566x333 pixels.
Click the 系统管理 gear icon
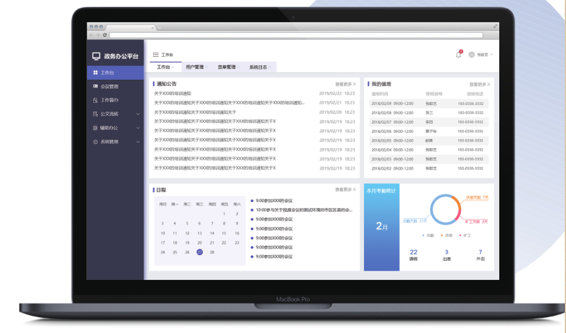point(95,141)
